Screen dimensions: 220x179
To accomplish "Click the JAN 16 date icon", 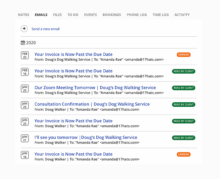I will coord(25,155).
